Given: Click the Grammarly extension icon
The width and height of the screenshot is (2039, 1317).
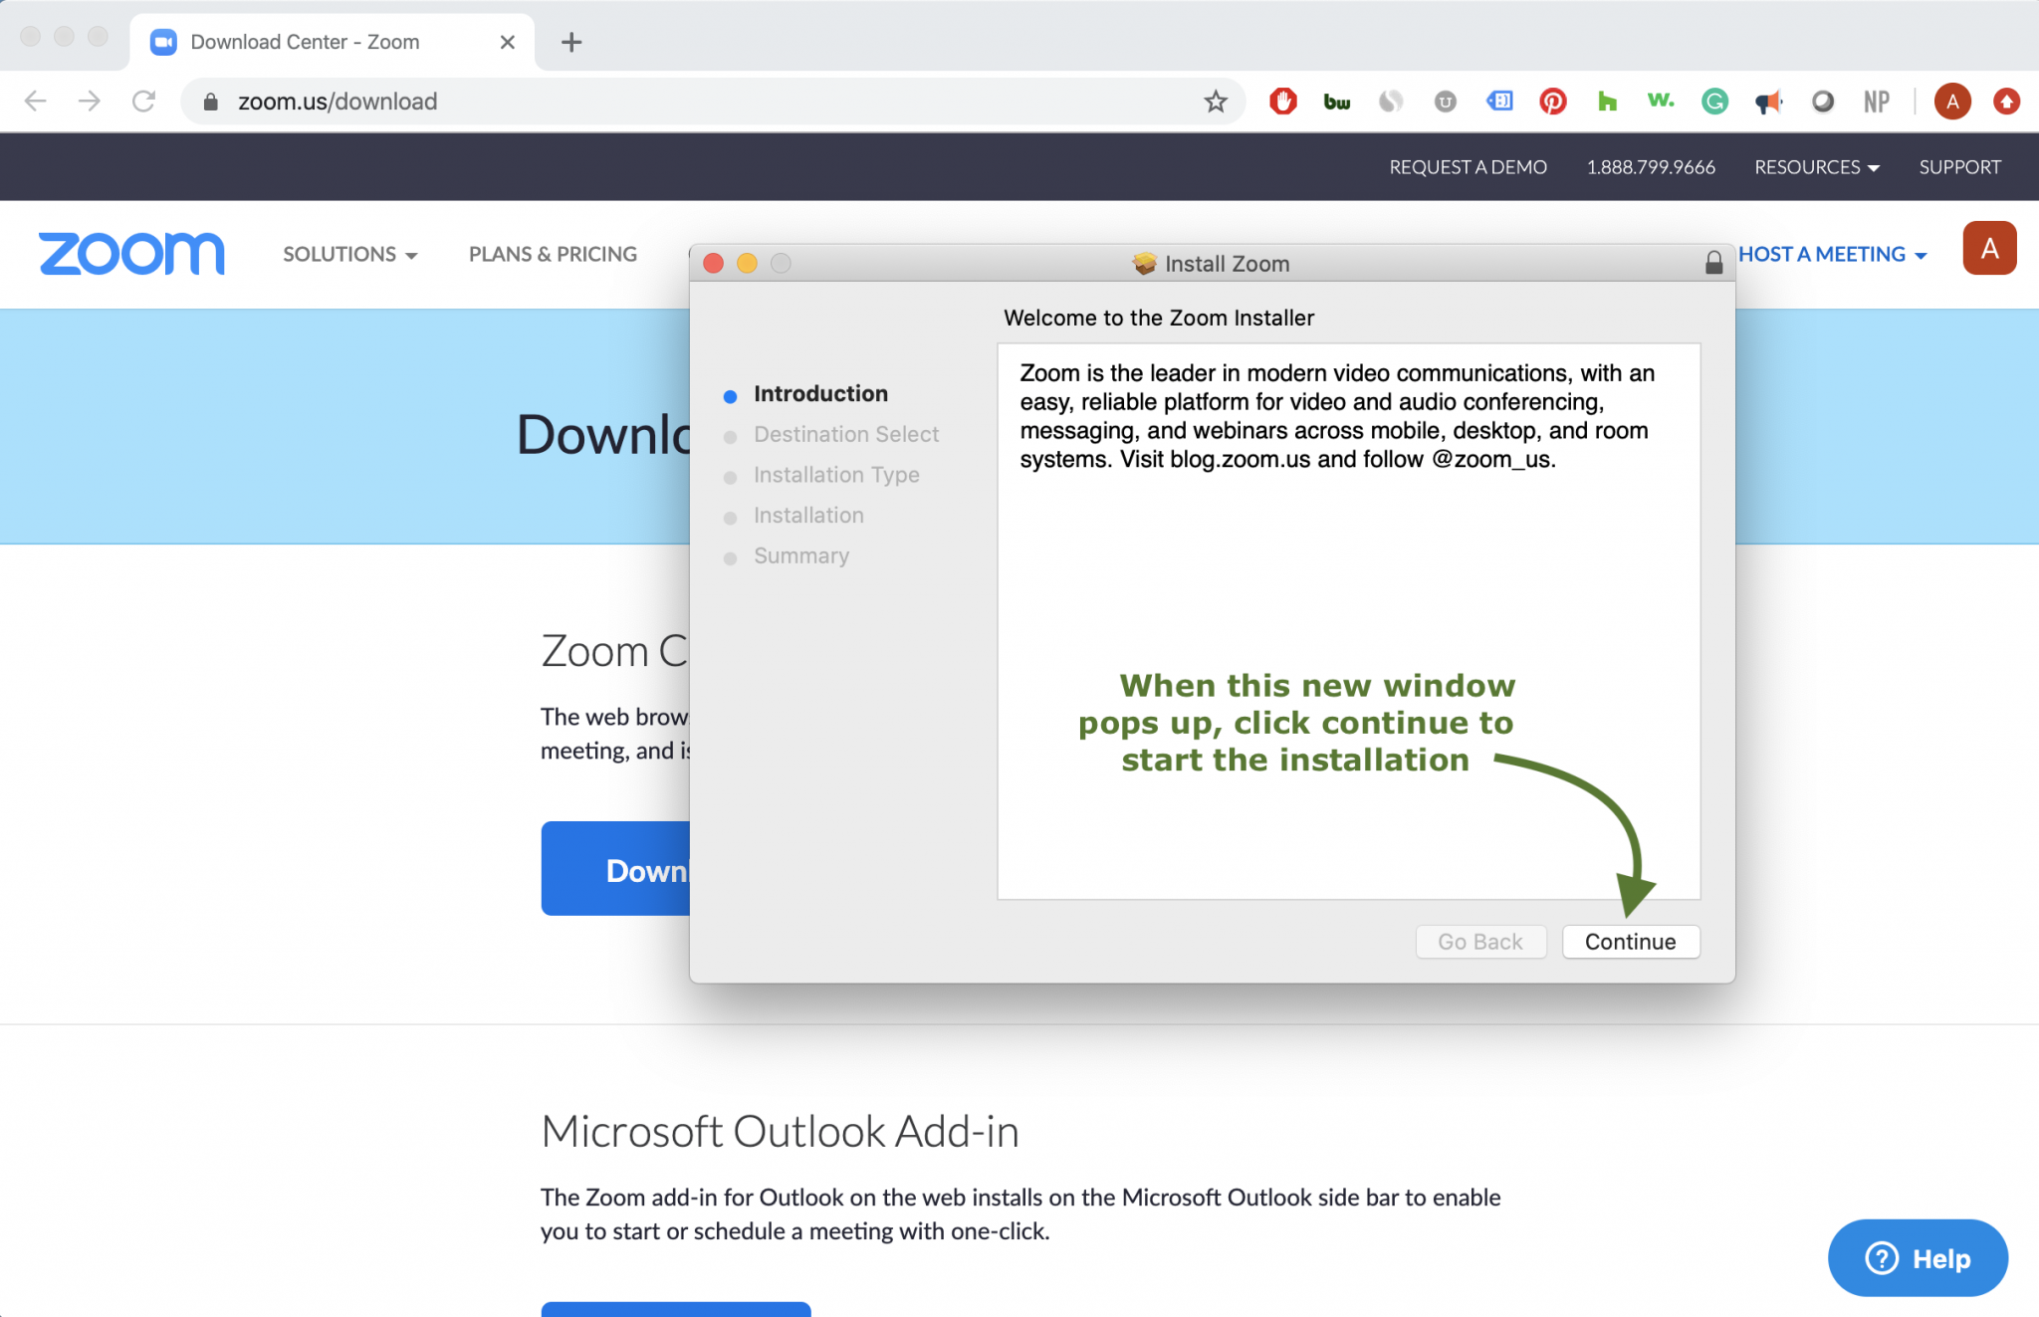Looking at the screenshot, I should pos(1714,102).
